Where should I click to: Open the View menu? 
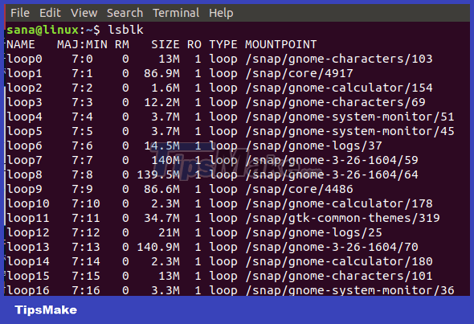click(x=84, y=13)
